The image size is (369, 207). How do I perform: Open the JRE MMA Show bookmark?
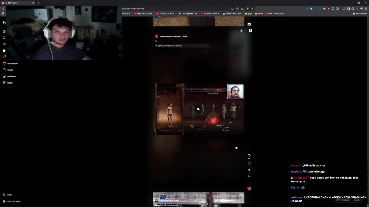coord(211,14)
